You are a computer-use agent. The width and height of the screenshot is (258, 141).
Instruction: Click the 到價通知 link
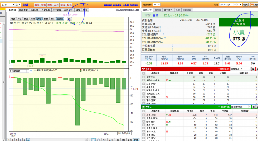134,5
